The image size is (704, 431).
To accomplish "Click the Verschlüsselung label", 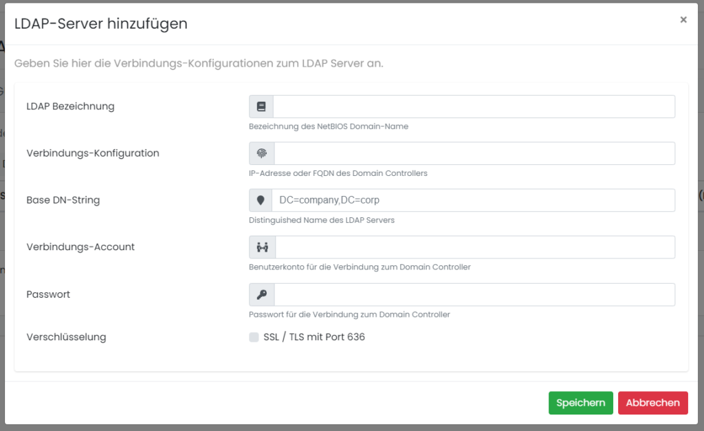I will [67, 337].
